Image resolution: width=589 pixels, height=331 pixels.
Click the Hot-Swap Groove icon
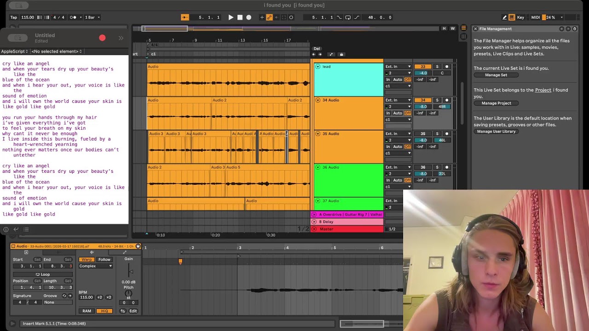click(x=64, y=296)
